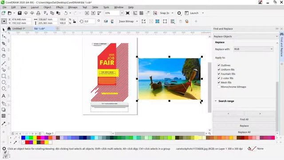Select the Rectangle tool

click(4, 76)
